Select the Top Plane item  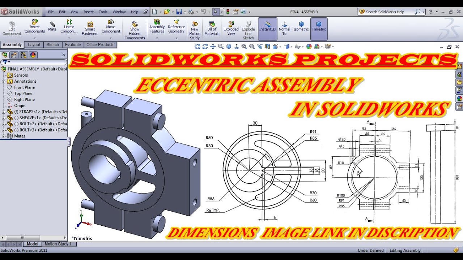click(x=23, y=94)
